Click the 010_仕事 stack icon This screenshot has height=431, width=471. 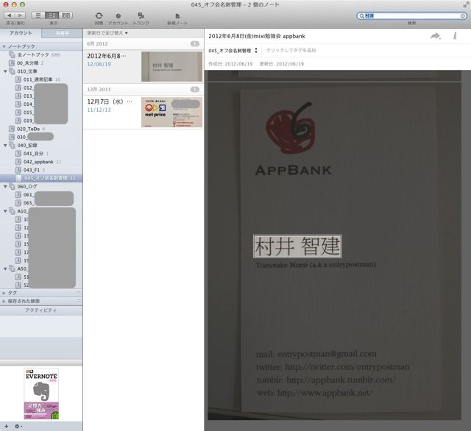(x=12, y=71)
